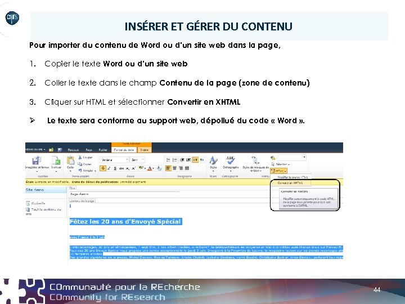This screenshot has width=405, height=304.
Task: Open the Sélection dropdown
Action: [281, 164]
